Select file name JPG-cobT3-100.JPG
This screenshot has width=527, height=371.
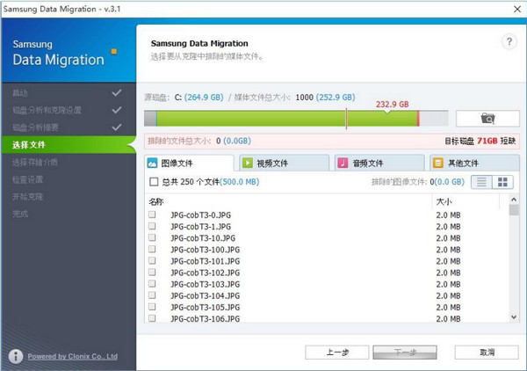click(x=205, y=250)
